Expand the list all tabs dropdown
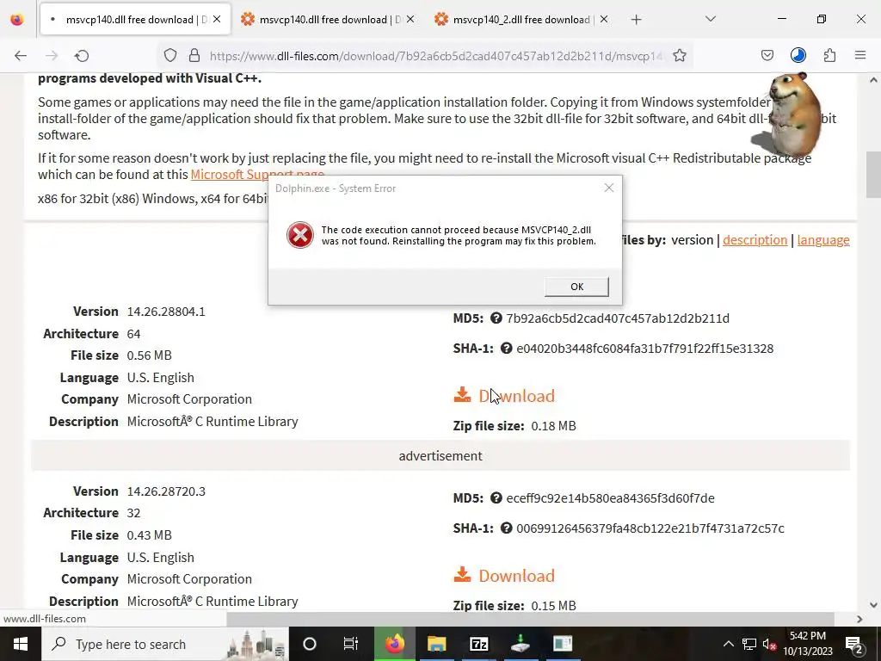 click(711, 19)
